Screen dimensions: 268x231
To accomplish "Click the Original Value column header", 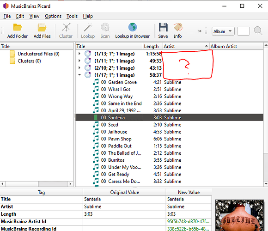I will coord(124,192).
